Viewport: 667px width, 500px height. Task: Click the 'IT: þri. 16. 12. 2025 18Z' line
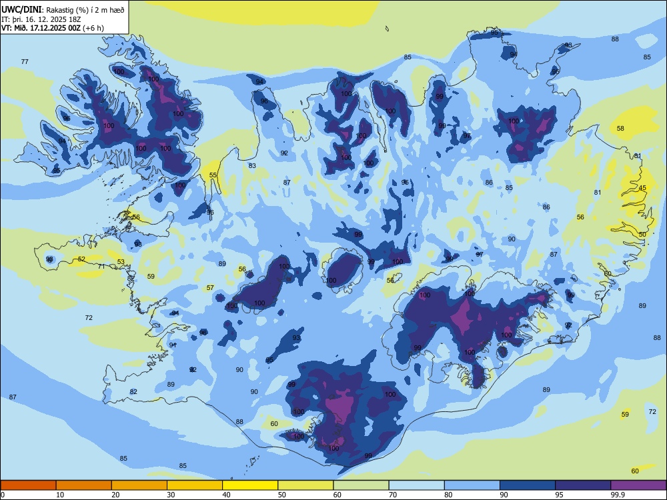point(40,19)
